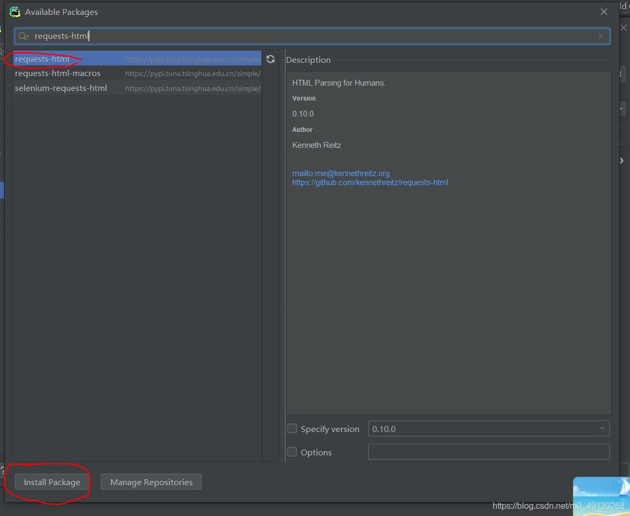Viewport: 630px width, 516px height.
Task: Click into the package search field
Action: 320,36
